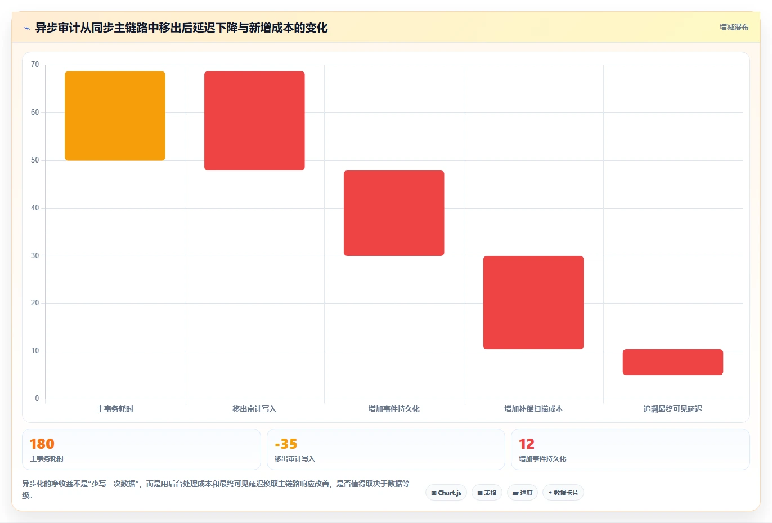772x523 pixels.
Task: Click the 增加补偿扫描成本 axis label
Action: 533,409
